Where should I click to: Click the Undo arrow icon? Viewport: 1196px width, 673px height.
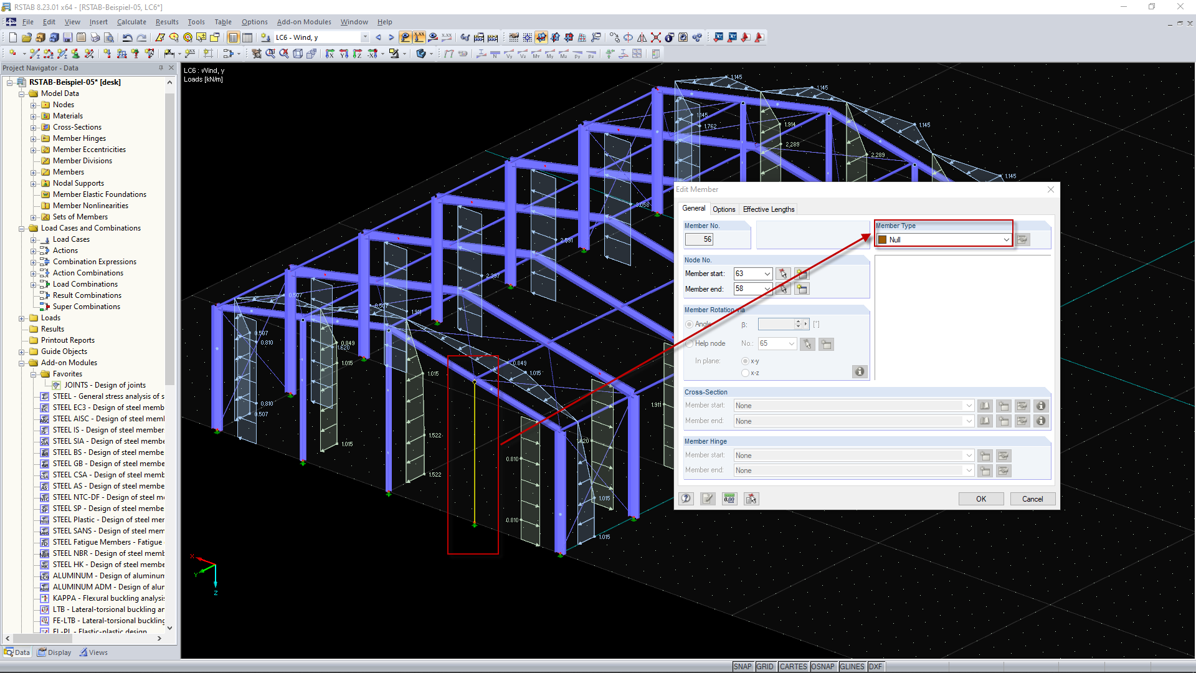pos(127,37)
